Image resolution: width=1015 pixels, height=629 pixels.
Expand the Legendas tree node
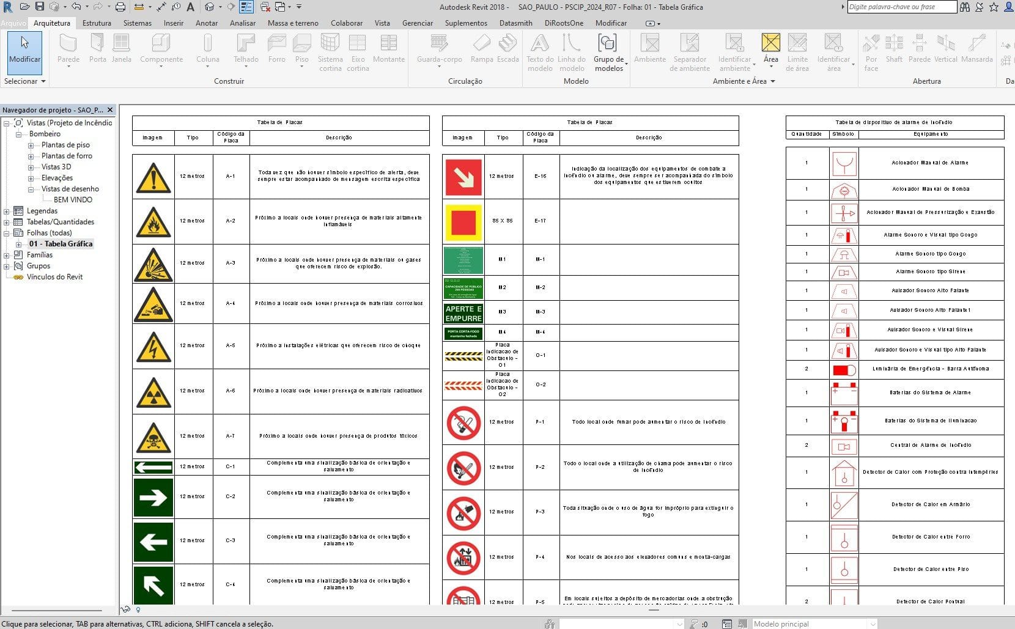coord(7,211)
